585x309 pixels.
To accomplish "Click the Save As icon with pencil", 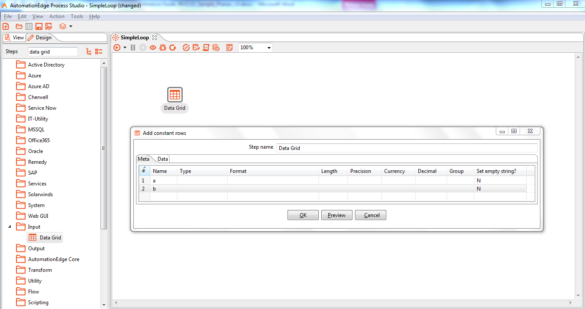I will (49, 26).
